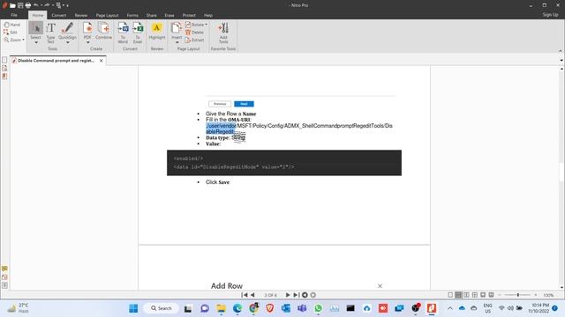Open the Pages panel in left sidebar
Viewport: 565px width, 317px height.
tap(4, 60)
